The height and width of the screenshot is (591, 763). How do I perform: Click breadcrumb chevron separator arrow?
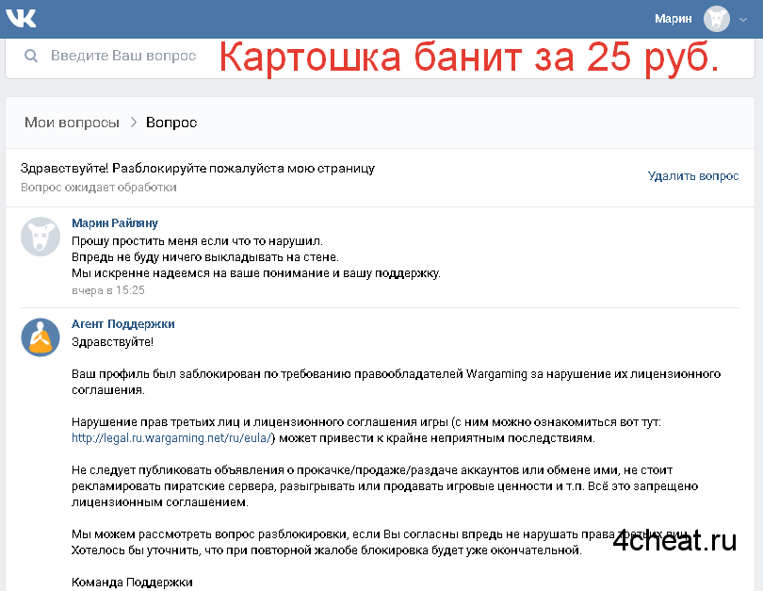coord(134,123)
